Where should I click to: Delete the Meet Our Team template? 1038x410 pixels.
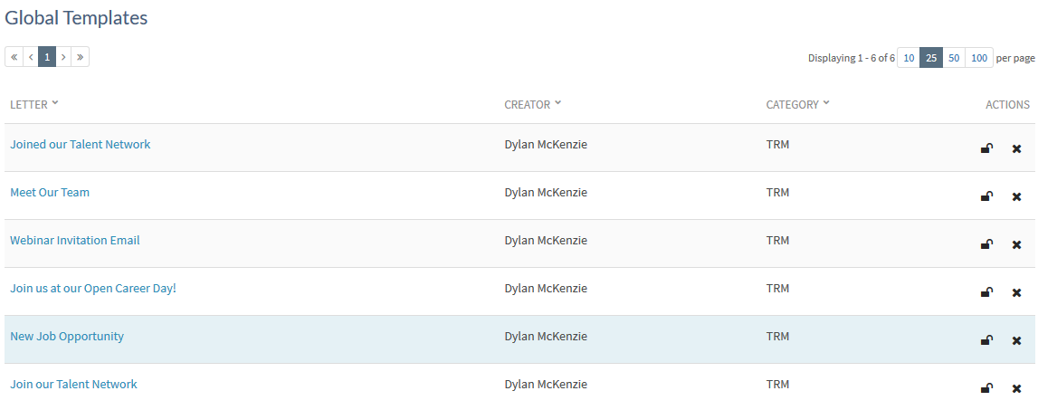pyautogui.click(x=1016, y=196)
